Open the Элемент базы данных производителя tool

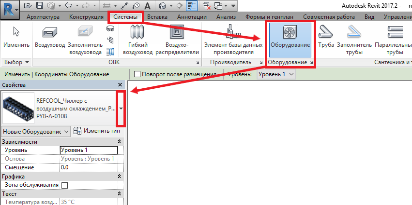click(x=232, y=39)
